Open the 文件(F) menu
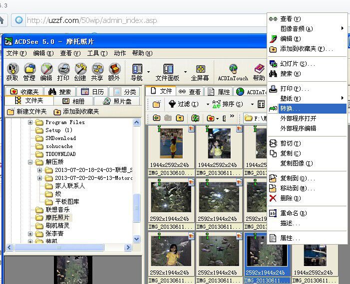Viewport: 350px width, 284px height. (x=16, y=53)
